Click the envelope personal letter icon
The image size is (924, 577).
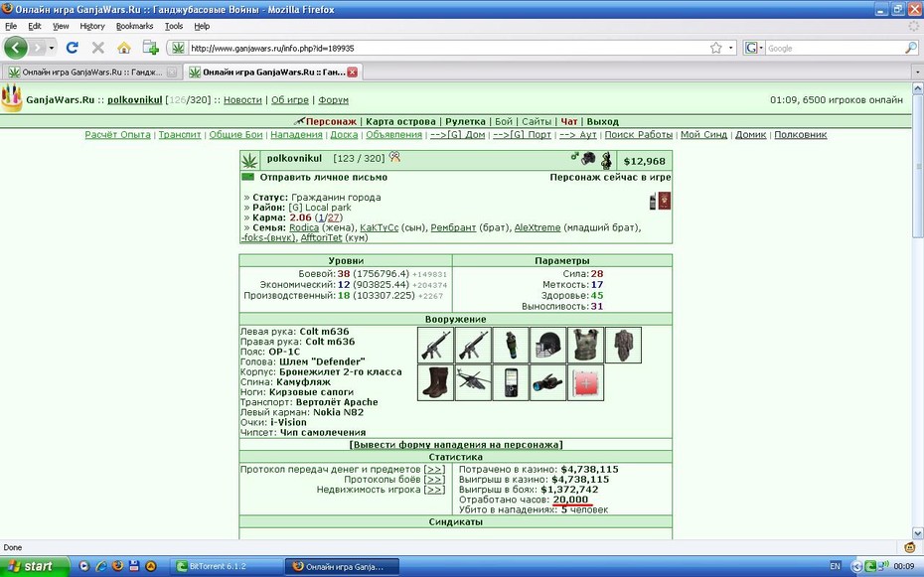point(248,177)
